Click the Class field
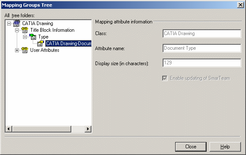 click(x=202, y=33)
